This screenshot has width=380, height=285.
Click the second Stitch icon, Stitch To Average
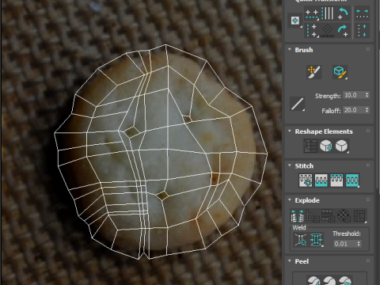(x=321, y=180)
